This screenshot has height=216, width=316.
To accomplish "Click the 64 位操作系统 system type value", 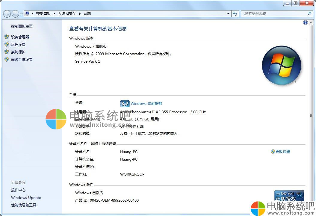I will coord(132,126).
